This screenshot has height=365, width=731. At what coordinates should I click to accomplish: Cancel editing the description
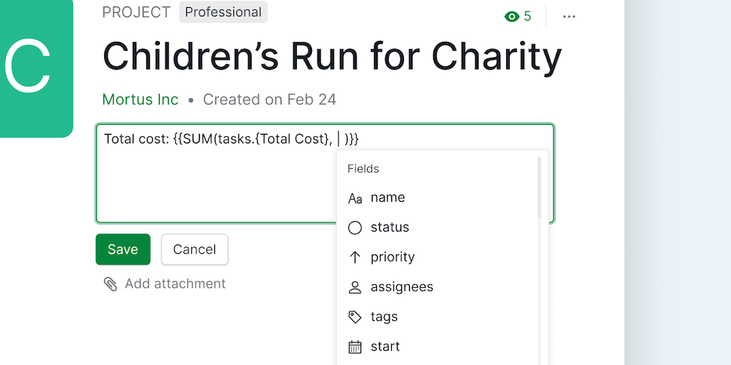194,250
